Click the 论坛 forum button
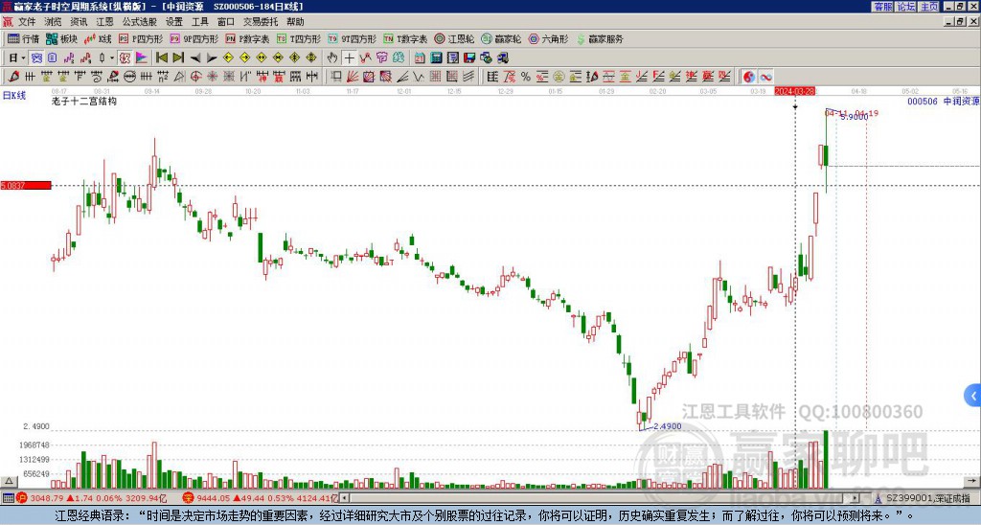This screenshot has width=981, height=525. pyautogui.click(x=906, y=6)
